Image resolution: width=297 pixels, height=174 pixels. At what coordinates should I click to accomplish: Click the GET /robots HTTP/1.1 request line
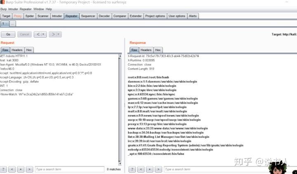14,56
